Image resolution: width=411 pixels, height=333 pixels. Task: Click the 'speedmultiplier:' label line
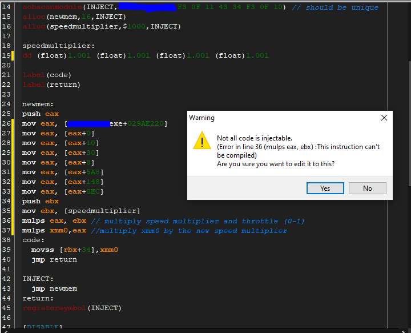58,46
